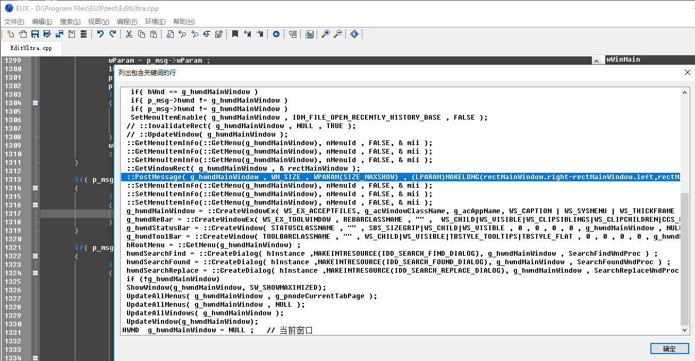Copy the selection with the copy icon

coord(141,34)
